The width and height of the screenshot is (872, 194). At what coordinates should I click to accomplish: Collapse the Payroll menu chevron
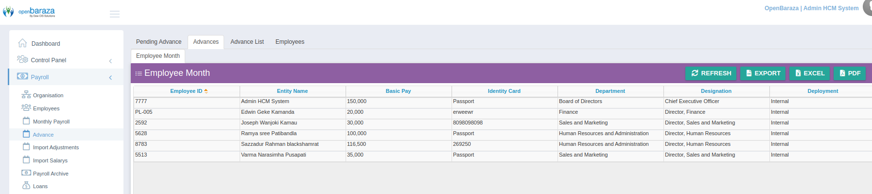(x=110, y=77)
